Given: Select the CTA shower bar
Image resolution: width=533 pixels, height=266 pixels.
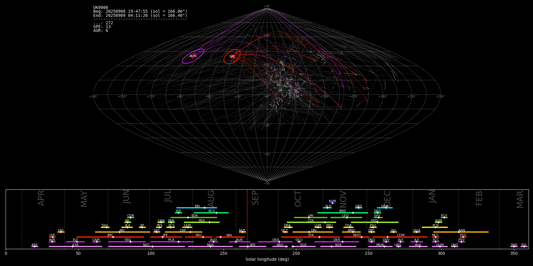Looking at the screenshot, I should tap(312, 222).
